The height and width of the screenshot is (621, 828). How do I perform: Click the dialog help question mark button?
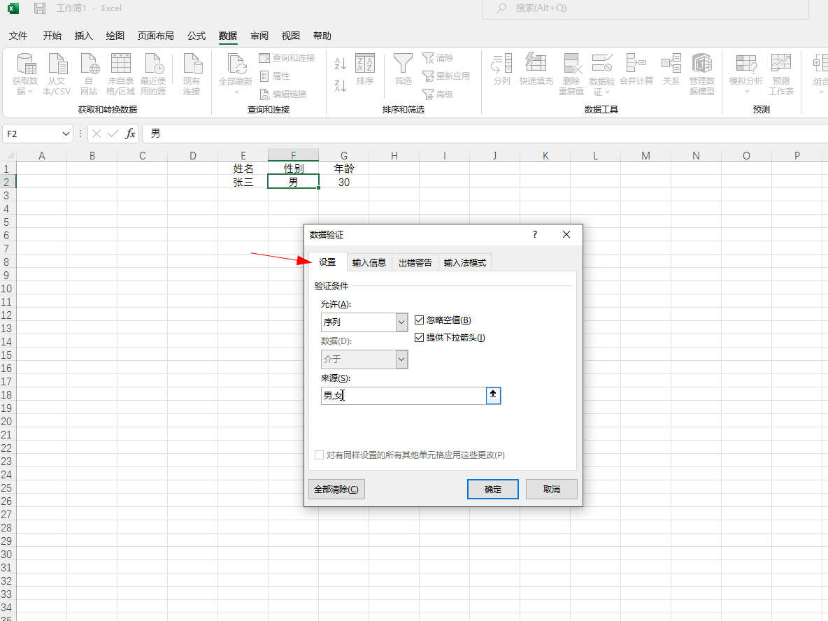click(x=535, y=234)
